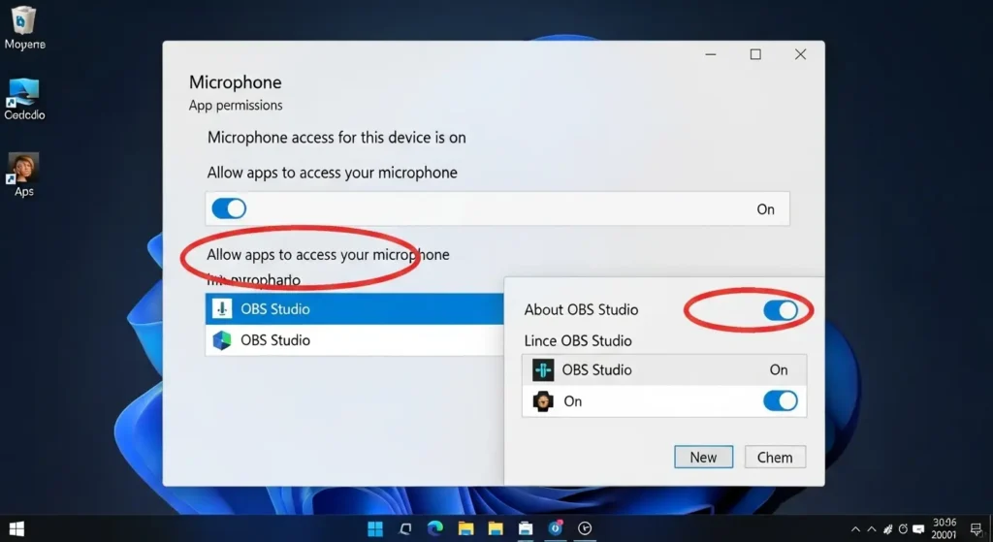Click 'Microphone access for this device is on' text
The height and width of the screenshot is (542, 993).
[x=336, y=138]
